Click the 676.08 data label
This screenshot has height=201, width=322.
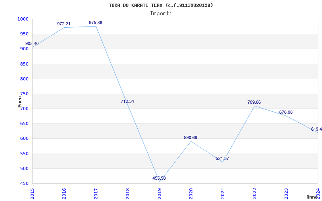(x=286, y=113)
